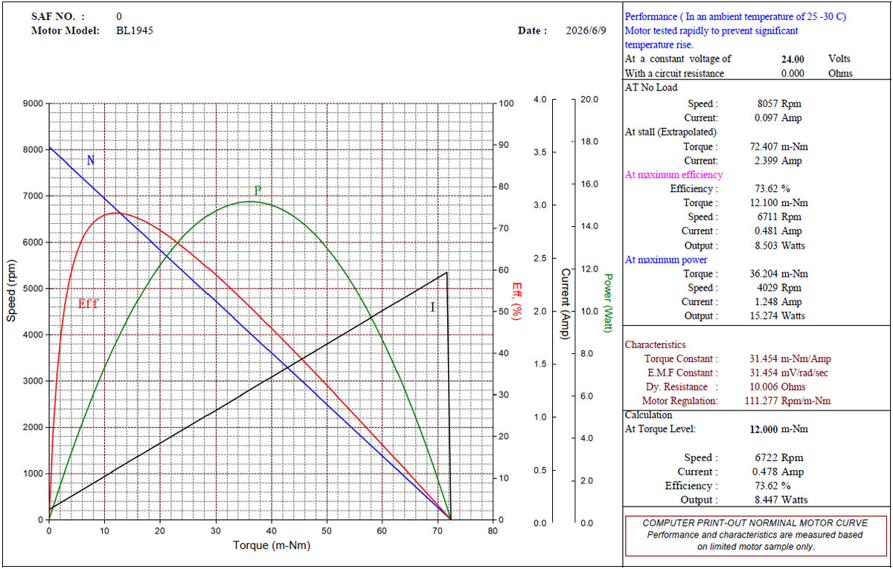Click the COMPUTER PRINT-OUT NORMINAL MOTOR CURVE box
893x569 pixels.
coord(756,535)
